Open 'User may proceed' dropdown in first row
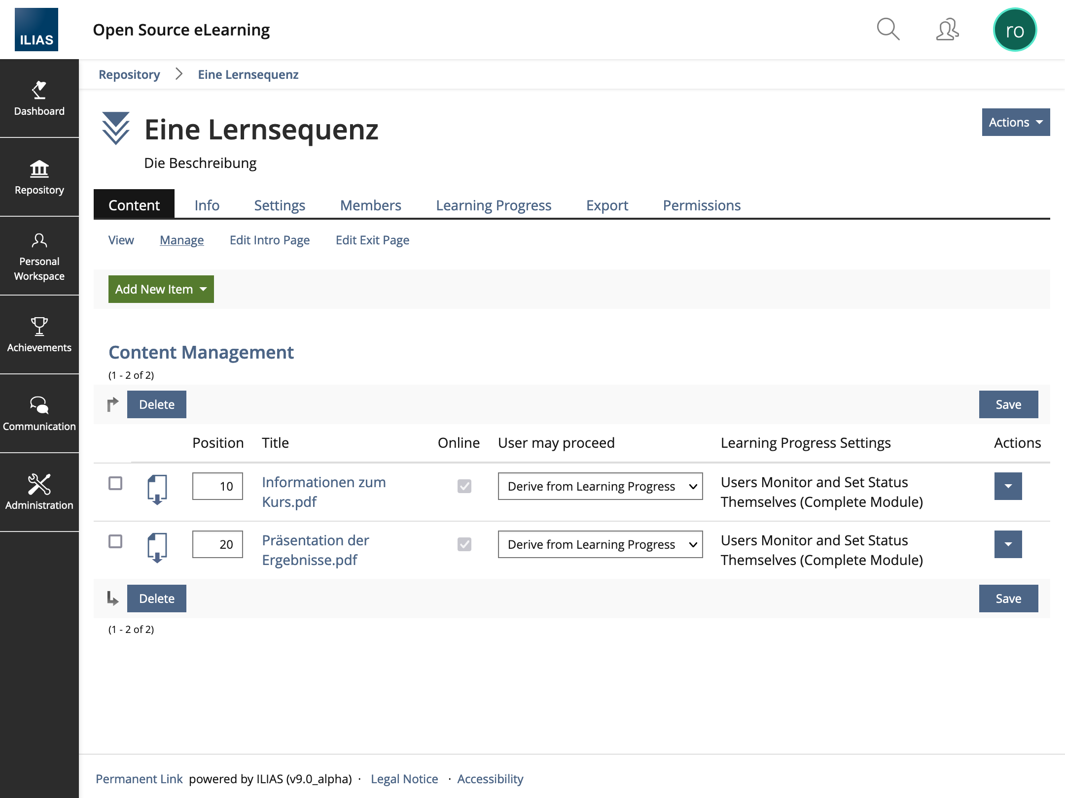 point(600,486)
